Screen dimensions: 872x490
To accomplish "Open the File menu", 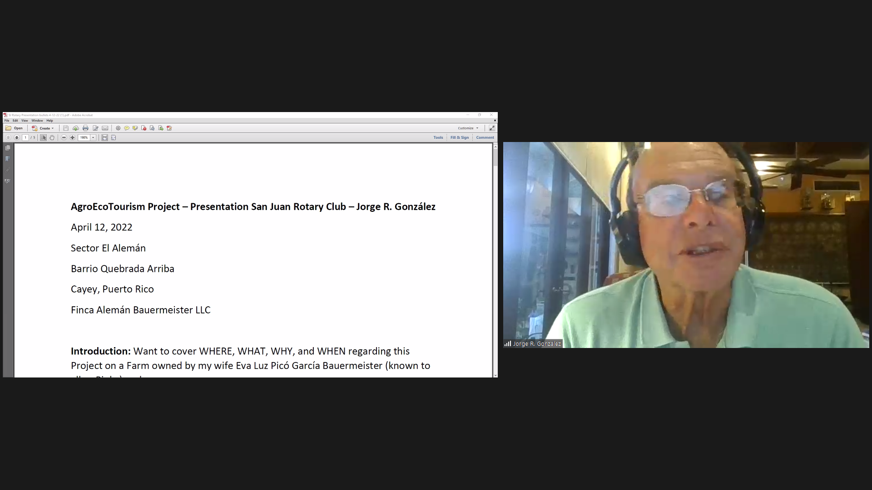I will tap(7, 121).
